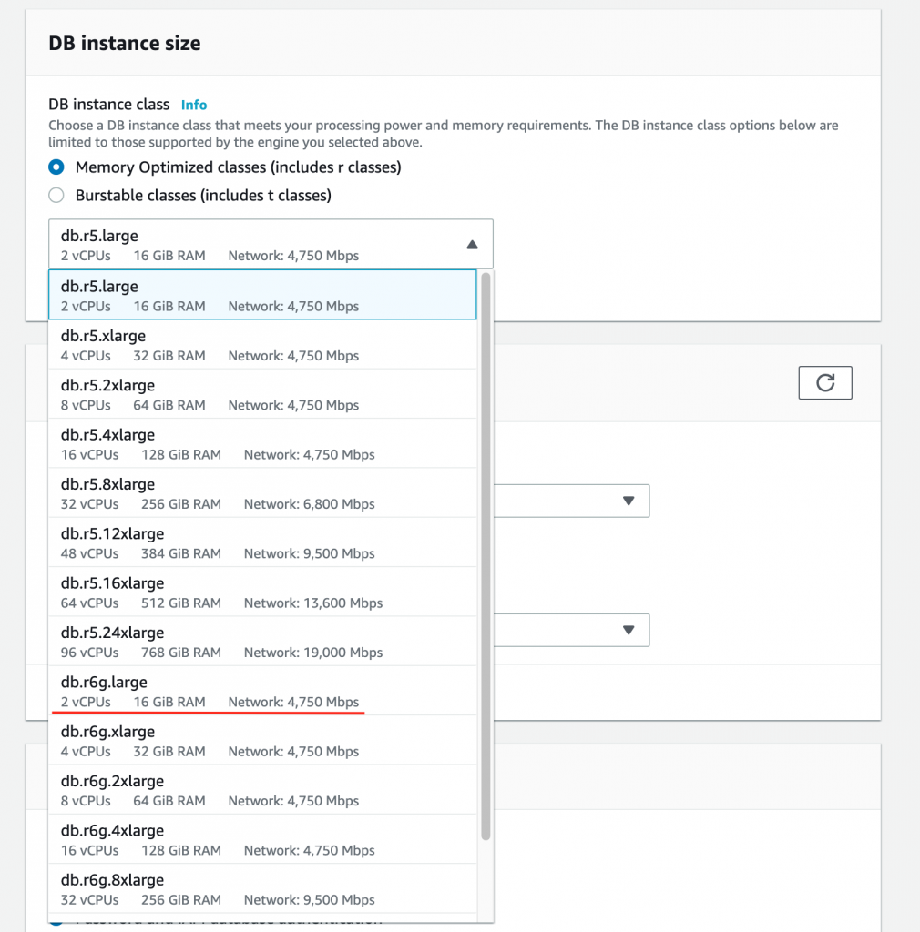The height and width of the screenshot is (932, 920).
Task: Select the highlighted db.r5.large option
Action: 264,295
